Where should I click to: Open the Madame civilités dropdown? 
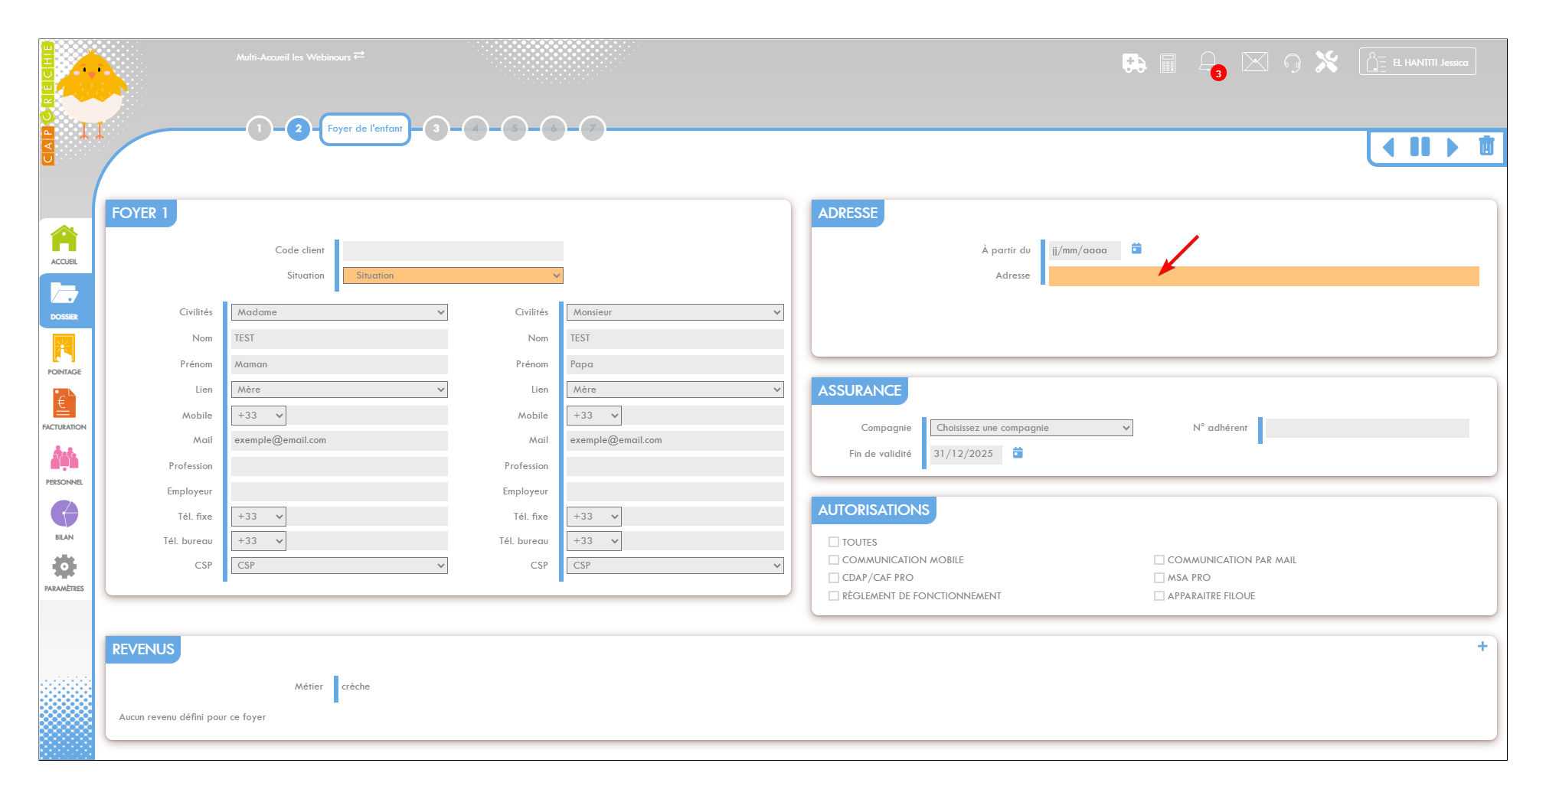[x=339, y=312]
